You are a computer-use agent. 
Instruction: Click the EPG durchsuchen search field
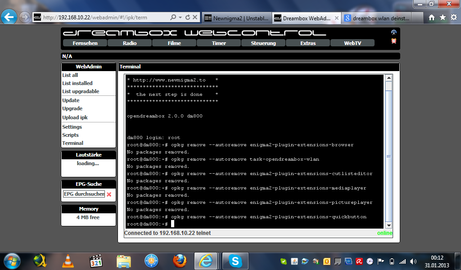[x=84, y=194]
